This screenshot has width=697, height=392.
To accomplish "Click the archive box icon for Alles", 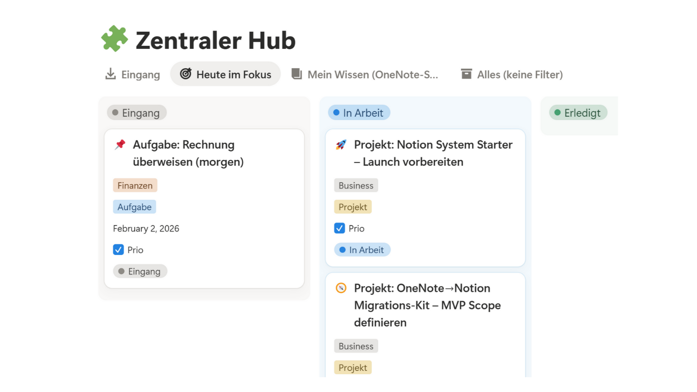I will coord(466,74).
